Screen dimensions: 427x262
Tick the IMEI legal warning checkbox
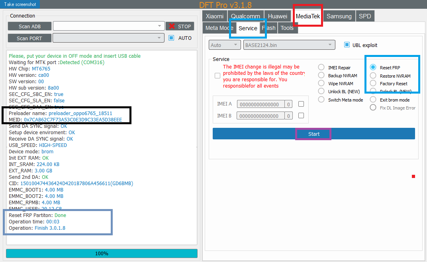(x=217, y=76)
